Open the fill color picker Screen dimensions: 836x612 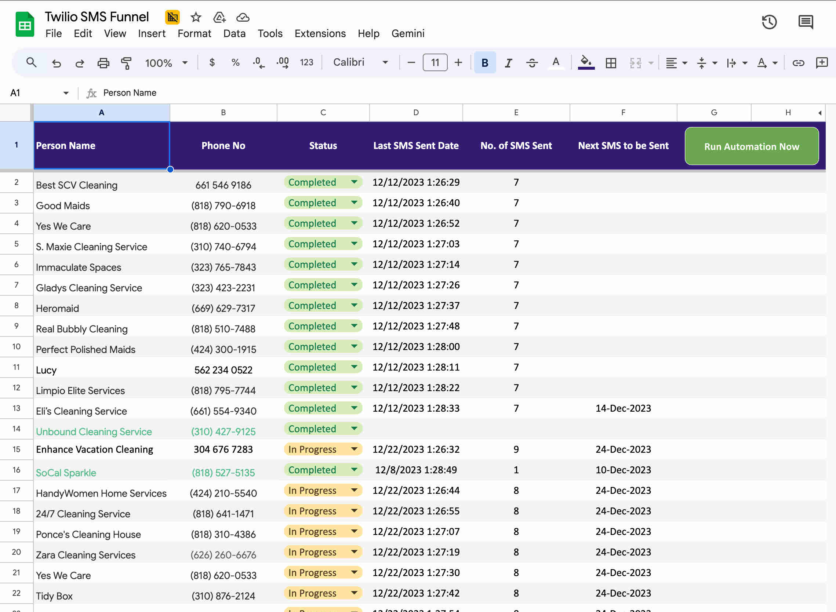pyautogui.click(x=586, y=62)
